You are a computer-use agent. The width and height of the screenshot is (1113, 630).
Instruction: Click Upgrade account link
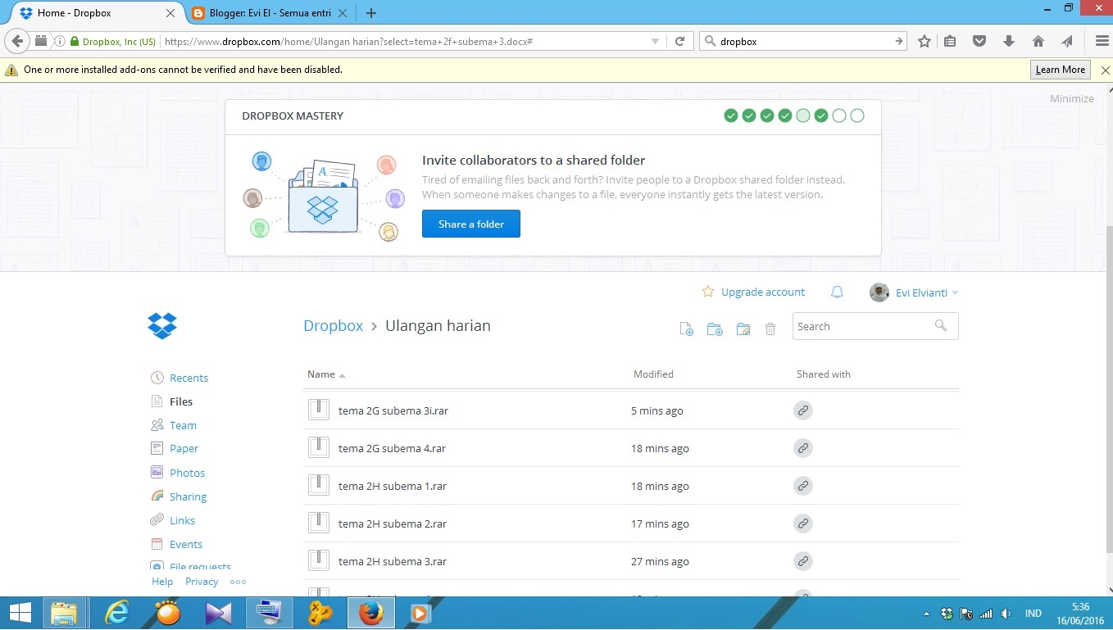(763, 292)
